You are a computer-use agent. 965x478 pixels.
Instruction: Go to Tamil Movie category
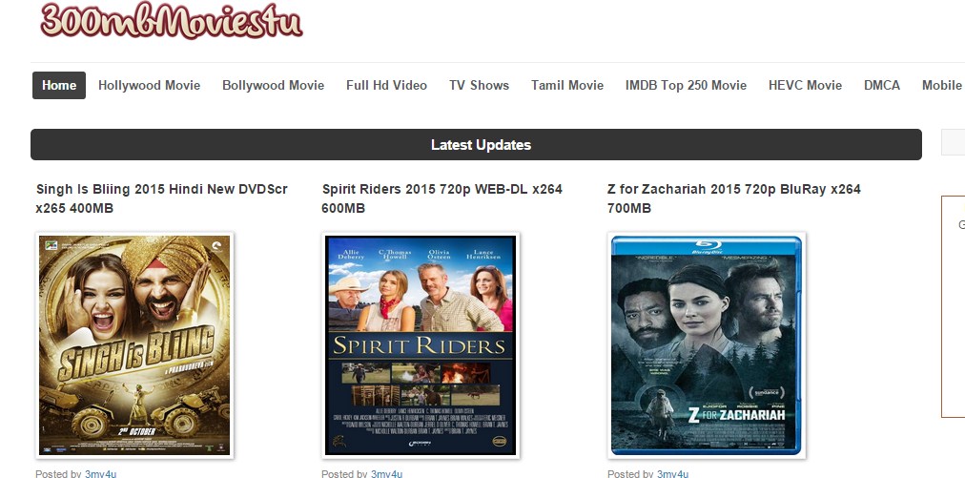tap(567, 85)
